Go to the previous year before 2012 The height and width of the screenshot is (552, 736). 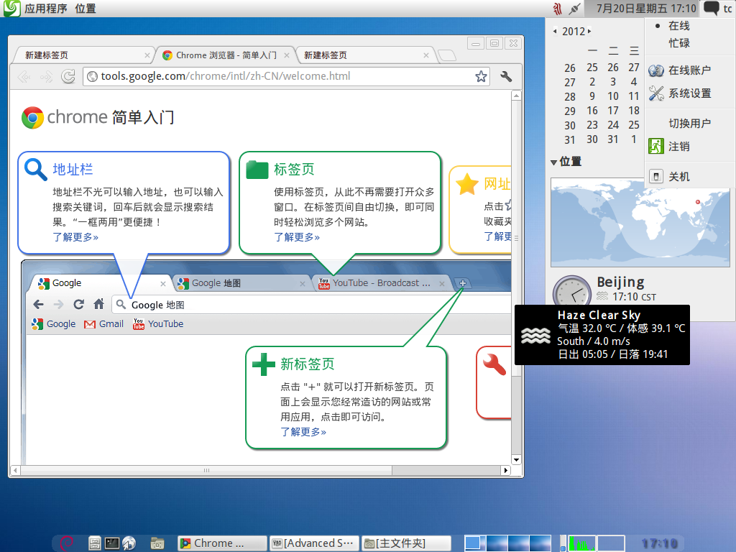tap(555, 32)
